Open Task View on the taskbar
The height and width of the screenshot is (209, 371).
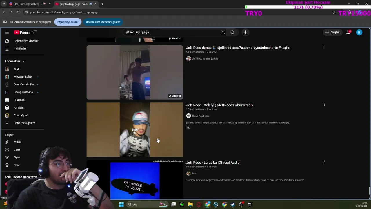click(x=173, y=204)
